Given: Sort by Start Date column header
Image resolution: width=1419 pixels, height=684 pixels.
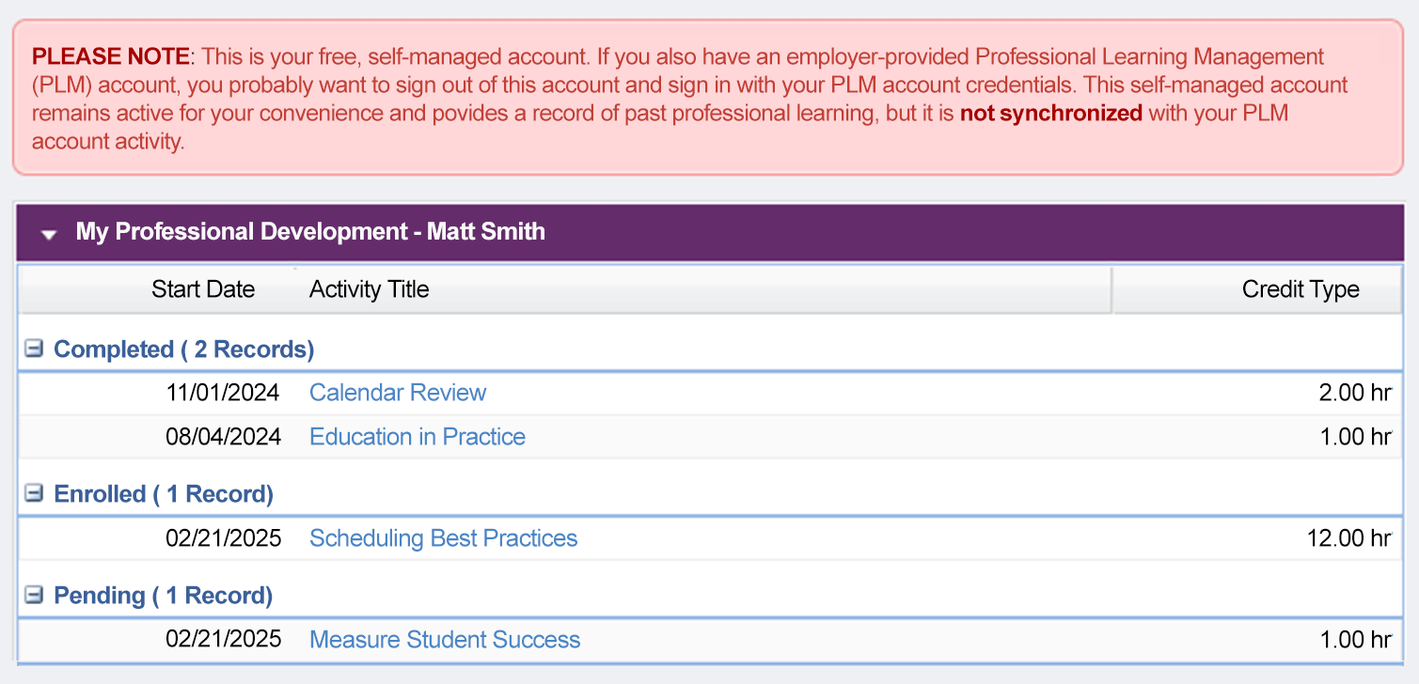Looking at the screenshot, I should [x=203, y=289].
